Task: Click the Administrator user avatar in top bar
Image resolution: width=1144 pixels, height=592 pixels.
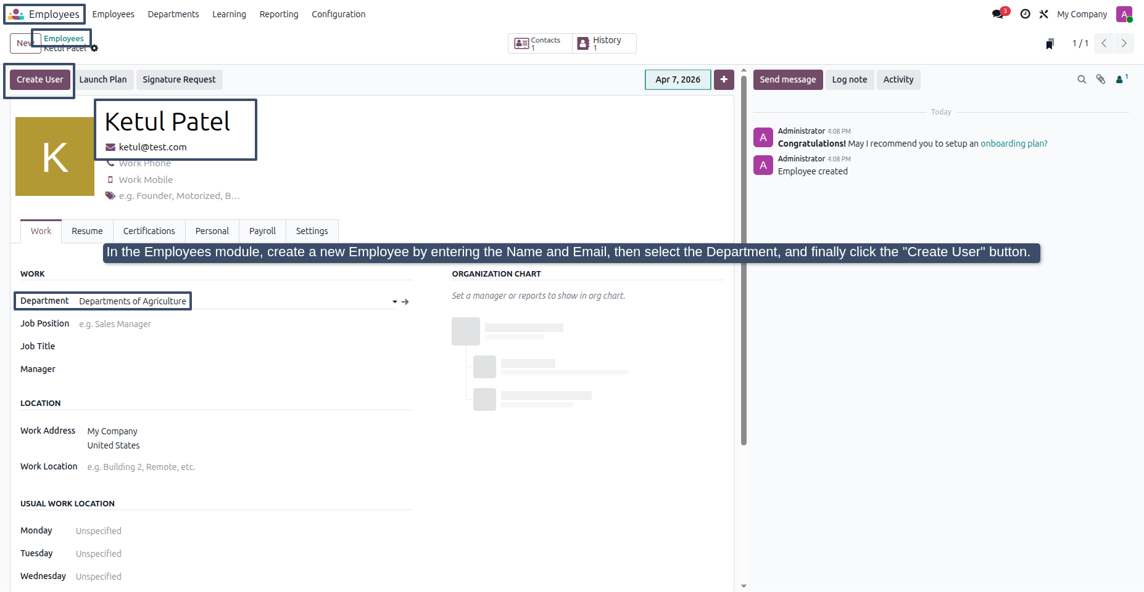Action: point(1124,14)
